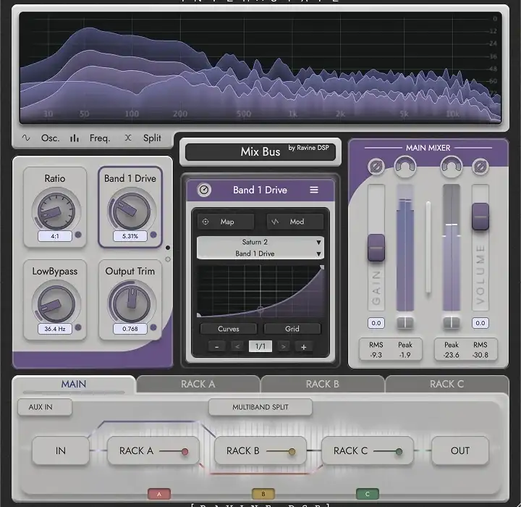Click the 1/1 mapping page indicator
The width and height of the screenshot is (521, 507).
(260, 346)
